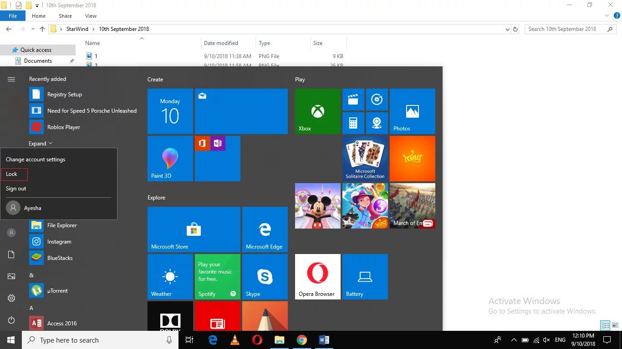Open the recent locations dropdown in Explorer
Image resolution: width=622 pixels, height=349 pixels.
point(33,29)
